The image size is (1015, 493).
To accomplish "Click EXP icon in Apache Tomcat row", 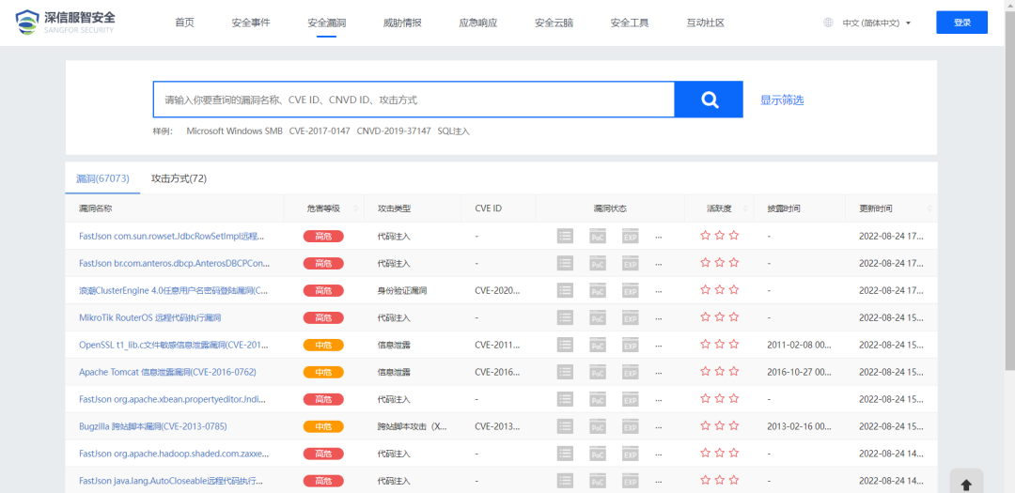I will pos(630,372).
